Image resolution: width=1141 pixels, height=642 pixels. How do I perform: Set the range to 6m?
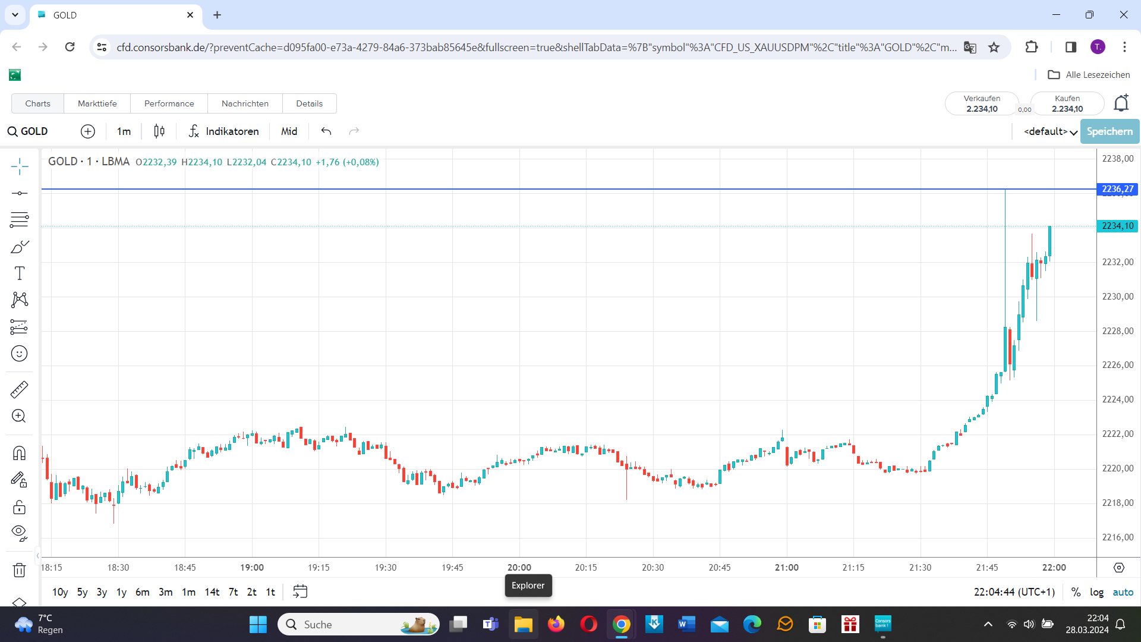coord(143,592)
